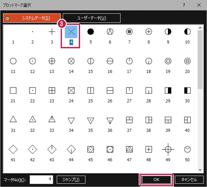207x187 pixels.
Task: Switch to the システムデータ(S) tab
Action: [x=32, y=18]
